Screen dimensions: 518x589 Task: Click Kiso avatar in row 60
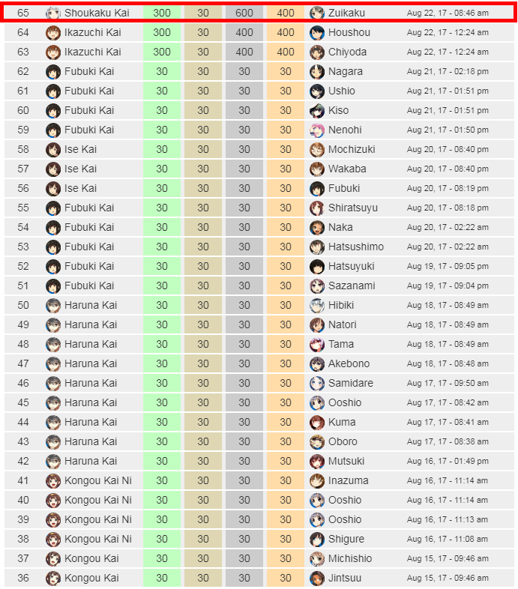coord(317,110)
